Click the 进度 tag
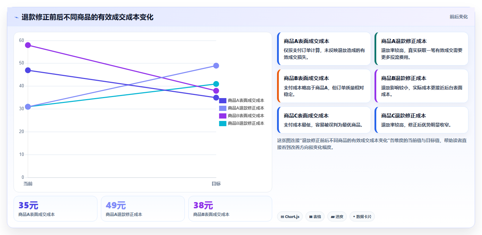Image resolution: width=482 pixels, height=235 pixels. point(337,217)
